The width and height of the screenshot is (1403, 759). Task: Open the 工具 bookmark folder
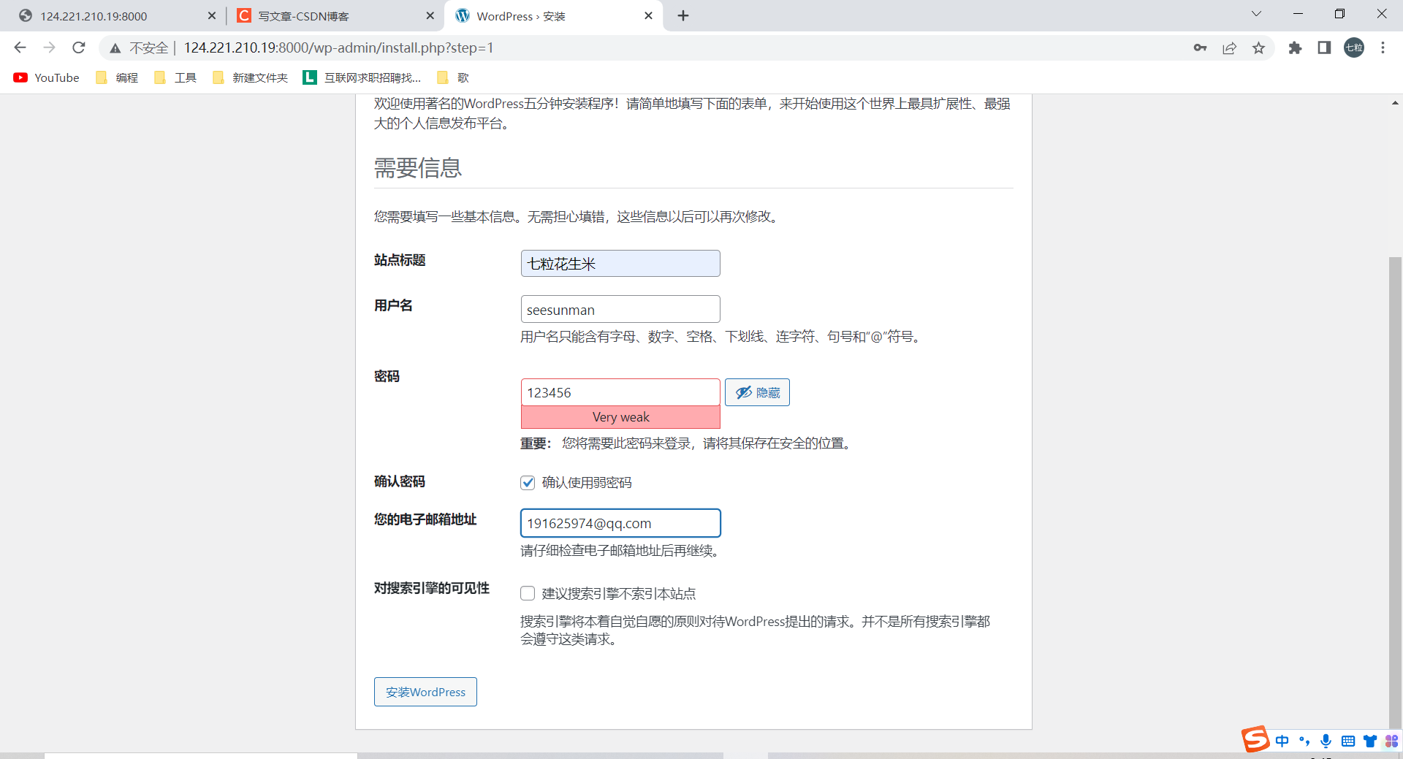pyautogui.click(x=176, y=77)
